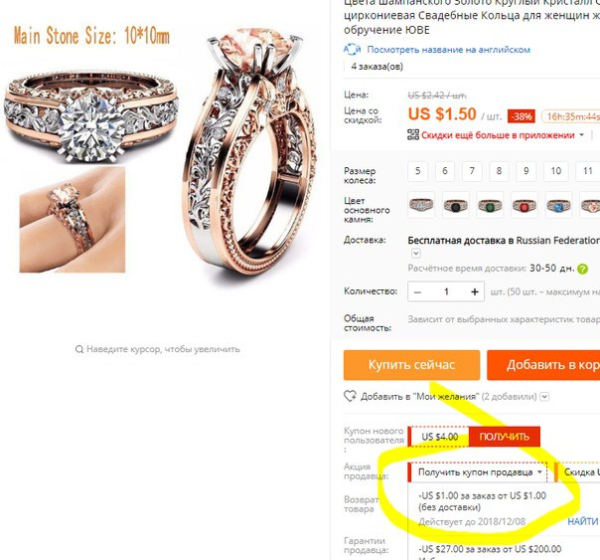Choose the black main stone color
This screenshot has width=600, height=560.
point(456,205)
